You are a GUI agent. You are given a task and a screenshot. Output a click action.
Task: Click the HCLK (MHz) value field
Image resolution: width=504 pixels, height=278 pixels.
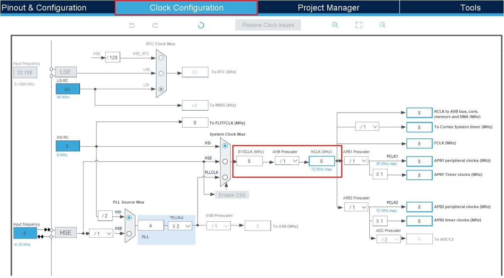coord(322,161)
